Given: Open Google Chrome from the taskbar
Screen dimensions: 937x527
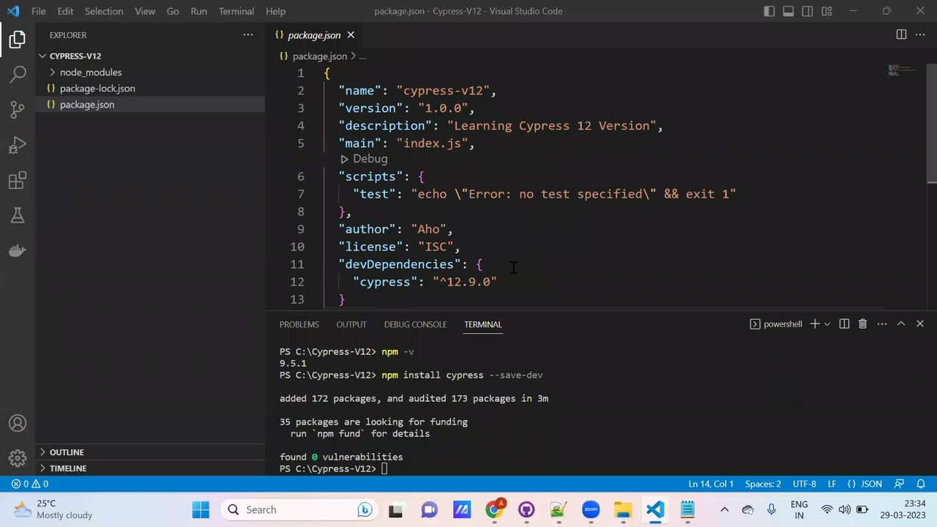Looking at the screenshot, I should pyautogui.click(x=496, y=509).
